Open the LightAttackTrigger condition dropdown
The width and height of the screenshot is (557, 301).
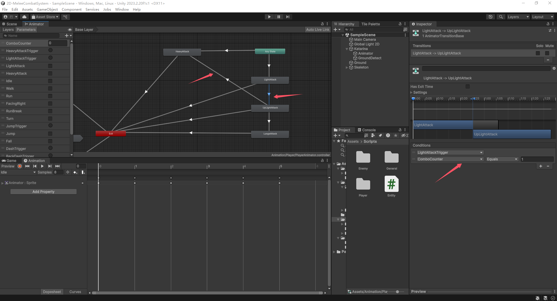450,153
